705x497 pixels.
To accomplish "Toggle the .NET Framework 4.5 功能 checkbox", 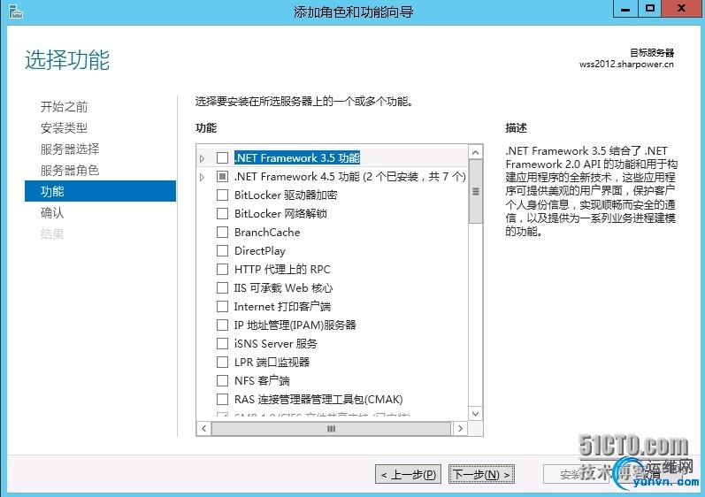I will pos(222,176).
